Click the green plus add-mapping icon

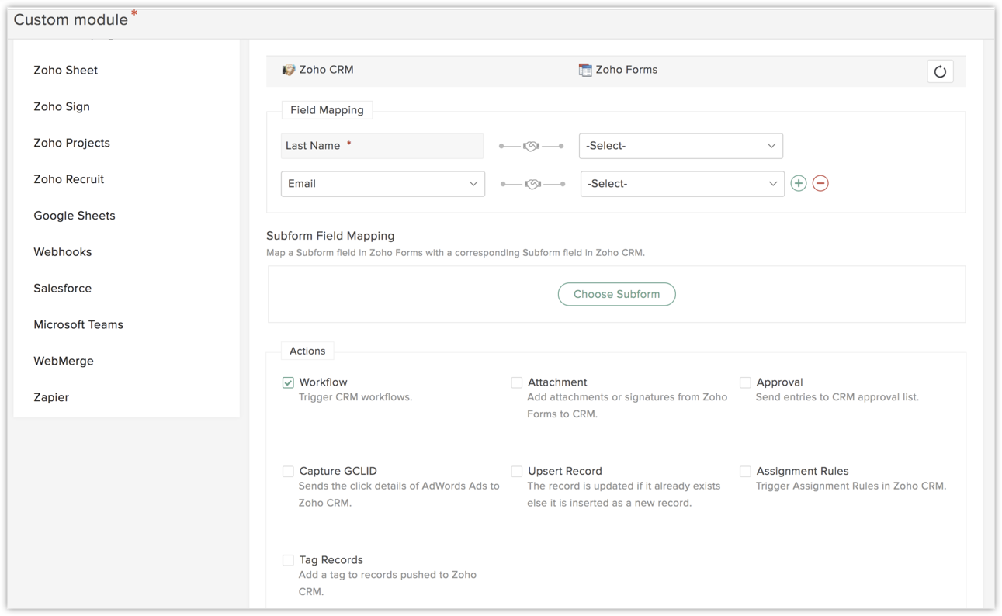point(798,183)
